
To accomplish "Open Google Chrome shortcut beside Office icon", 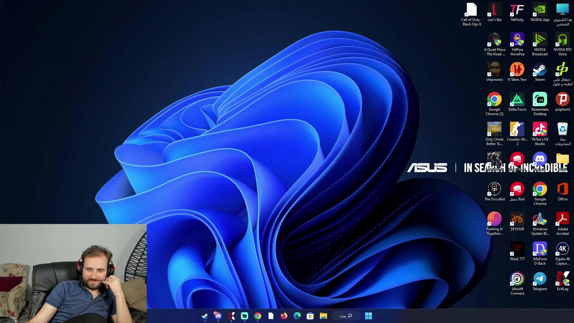I will 540,194.
